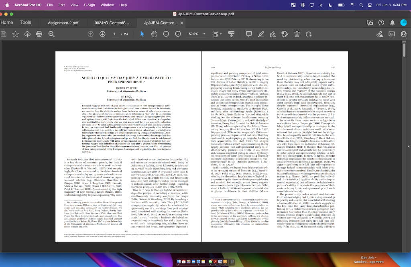Close the JpAJBM-Content tab
This screenshot has width=411, height=267.
pos(182,23)
